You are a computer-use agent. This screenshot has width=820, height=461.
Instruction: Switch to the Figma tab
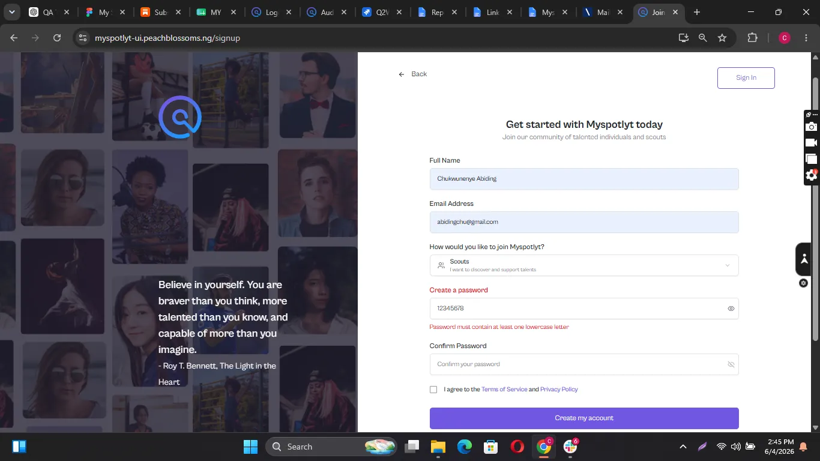pyautogui.click(x=99, y=12)
